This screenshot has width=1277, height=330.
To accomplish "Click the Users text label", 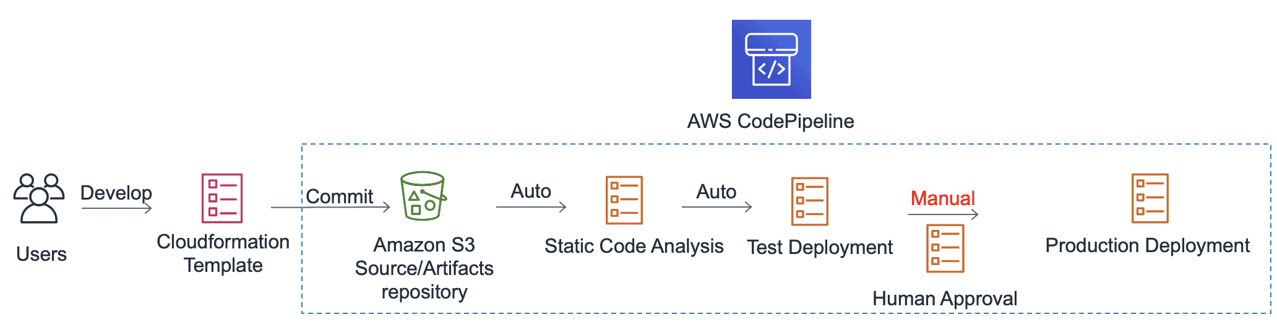I will point(41,254).
